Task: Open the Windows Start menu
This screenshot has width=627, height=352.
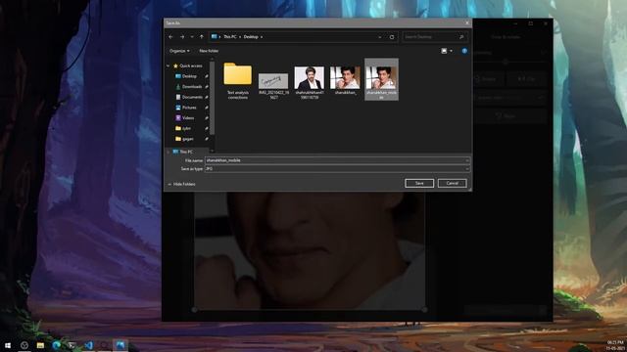Action: point(8,345)
